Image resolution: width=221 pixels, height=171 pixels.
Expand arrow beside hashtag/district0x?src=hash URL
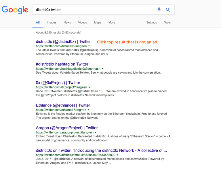click(103, 69)
